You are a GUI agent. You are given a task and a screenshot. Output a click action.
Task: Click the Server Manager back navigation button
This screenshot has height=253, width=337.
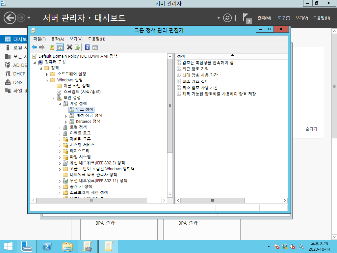10,18
